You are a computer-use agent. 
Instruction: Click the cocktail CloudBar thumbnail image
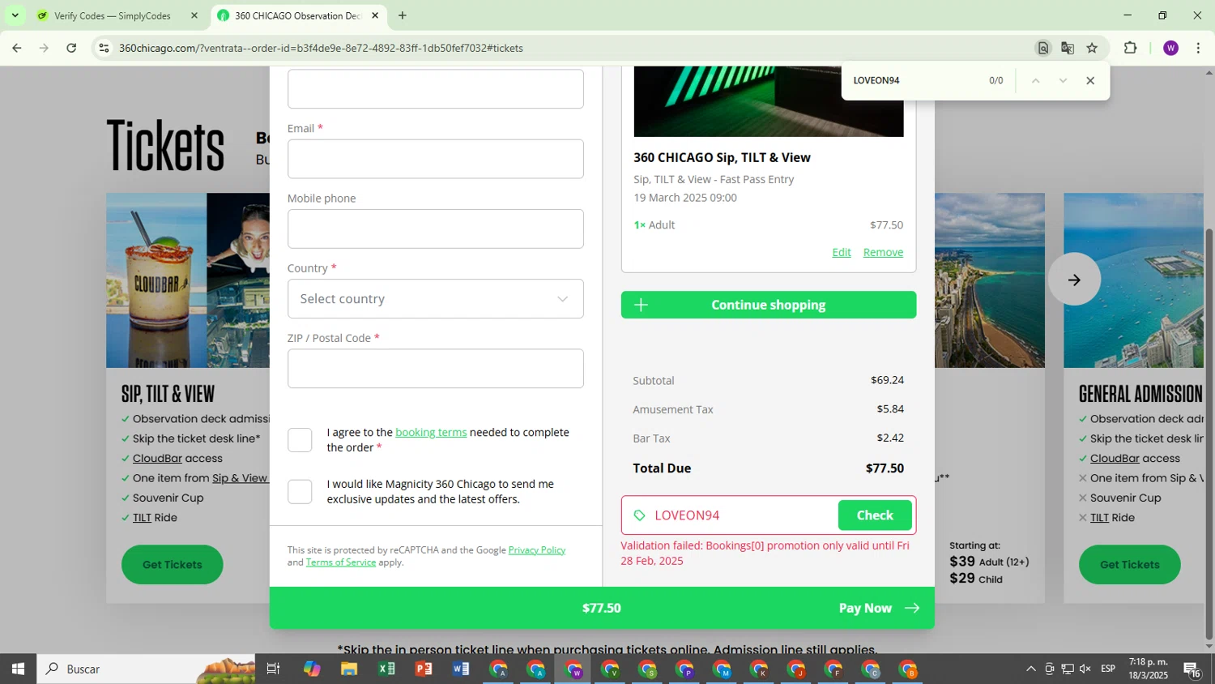tap(156, 280)
